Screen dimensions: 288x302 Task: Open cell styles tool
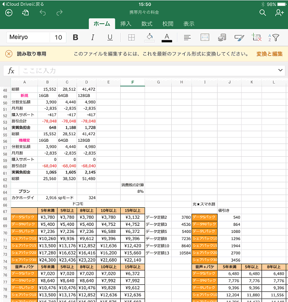[239, 37]
